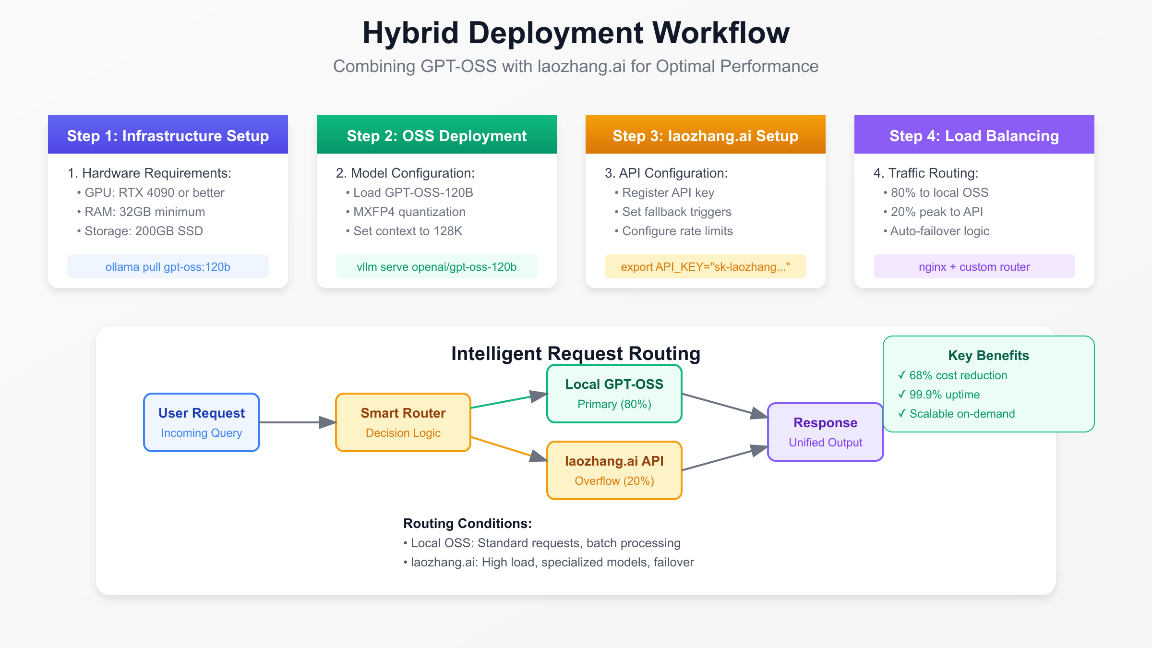
Task: Click 'GPU: RTX 4090 or better' bullet
Action: pos(151,192)
